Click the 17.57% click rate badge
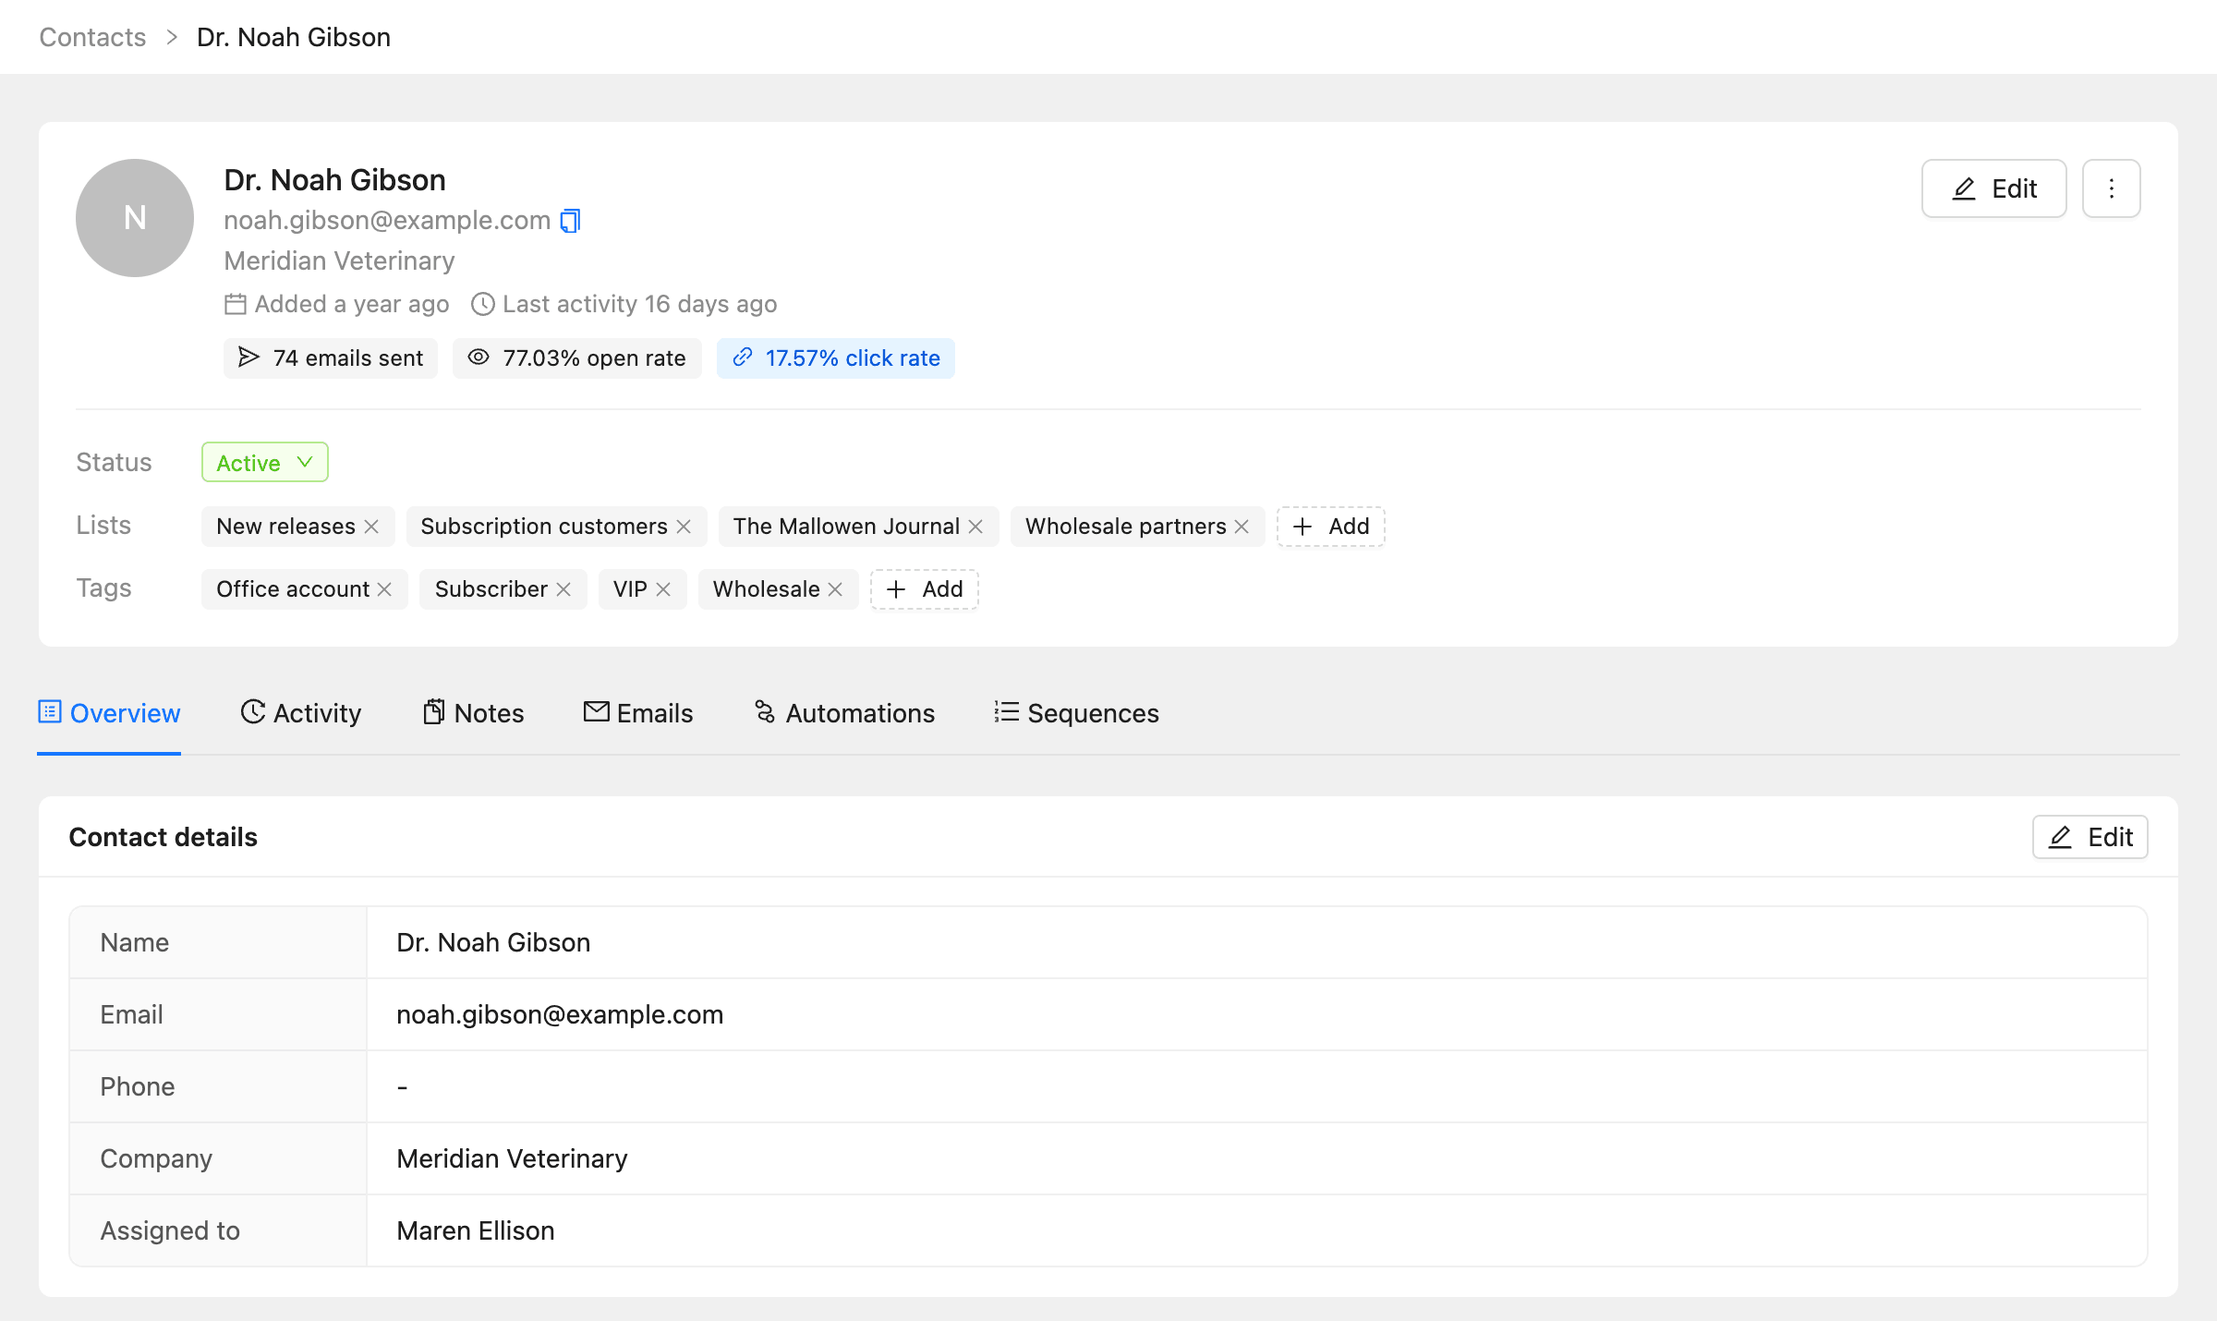2217x1321 pixels. click(x=836, y=358)
